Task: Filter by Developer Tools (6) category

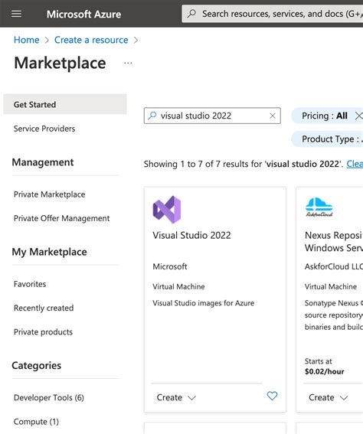Action: [49, 398]
